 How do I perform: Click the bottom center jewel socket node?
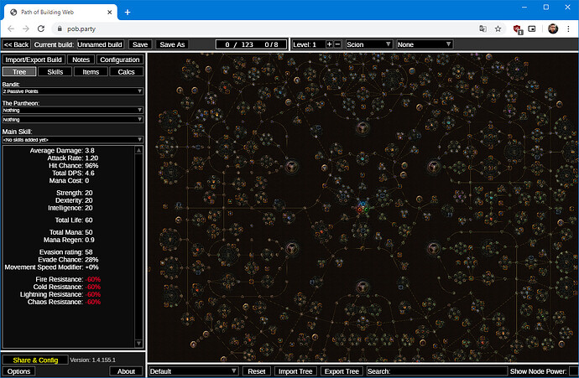click(363, 287)
